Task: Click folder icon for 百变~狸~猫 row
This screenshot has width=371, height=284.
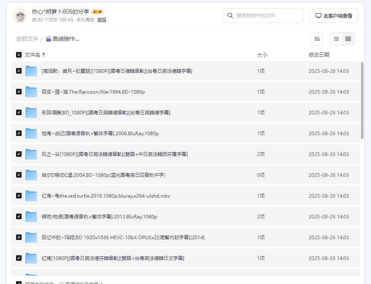Action: [31, 92]
